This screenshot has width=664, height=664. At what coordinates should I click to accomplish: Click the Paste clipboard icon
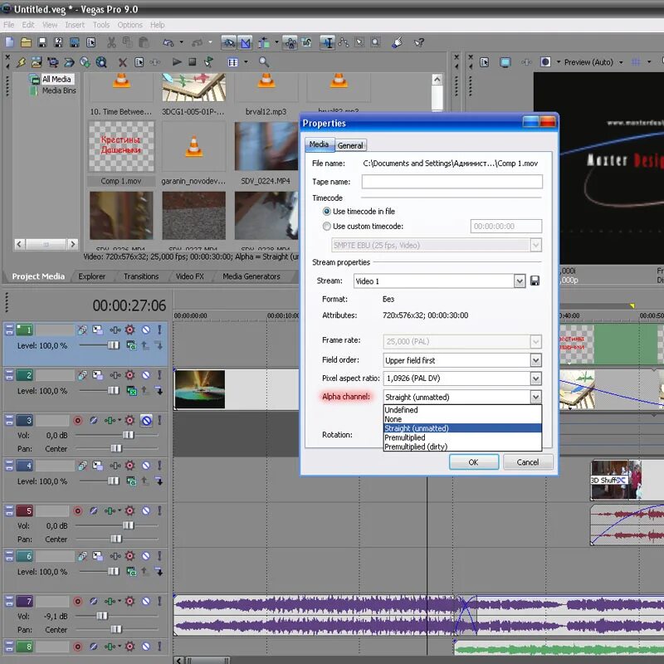(144, 42)
